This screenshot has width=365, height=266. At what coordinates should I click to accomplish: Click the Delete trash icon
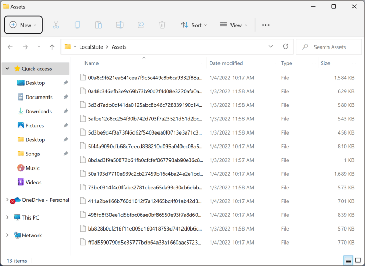click(x=162, y=25)
